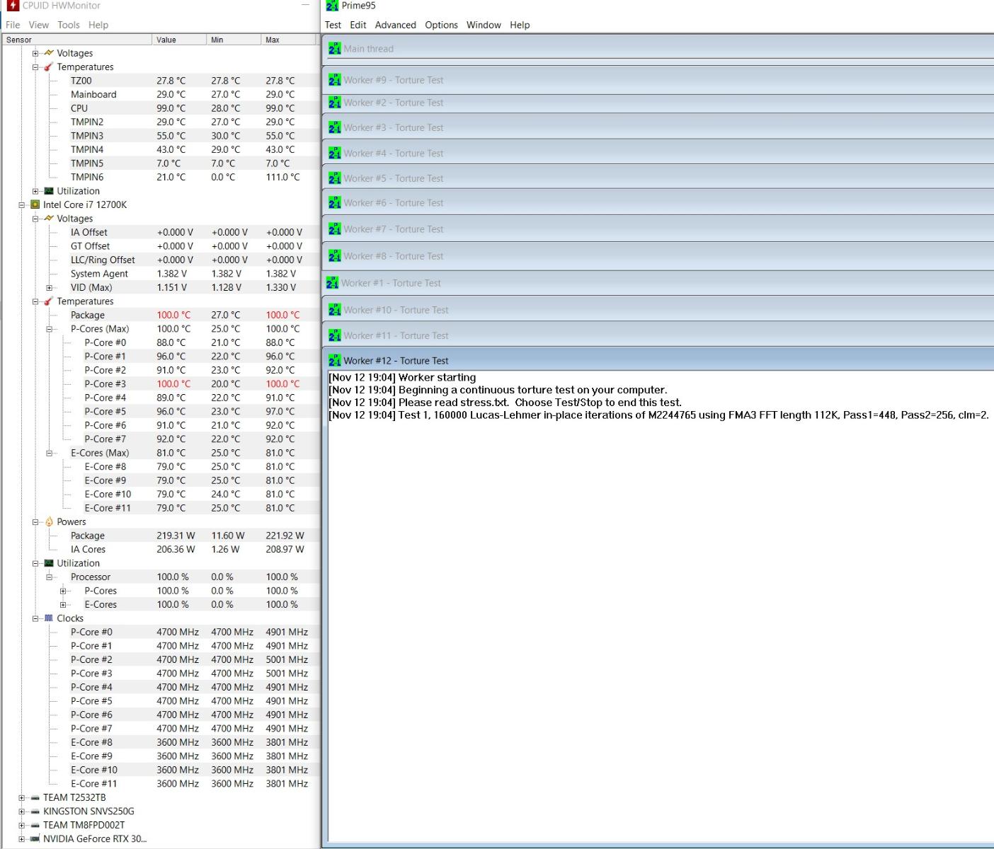Click the Worker #7 window icon

click(335, 229)
